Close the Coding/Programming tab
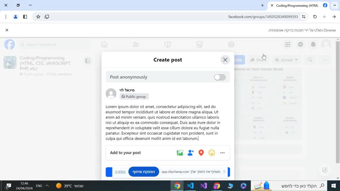This screenshot has width=340, height=191. (272, 5)
